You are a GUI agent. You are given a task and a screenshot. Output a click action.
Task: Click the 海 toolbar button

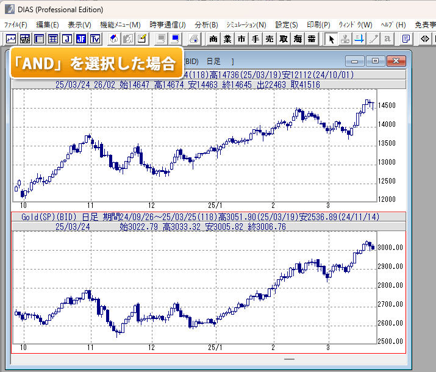(x=298, y=39)
